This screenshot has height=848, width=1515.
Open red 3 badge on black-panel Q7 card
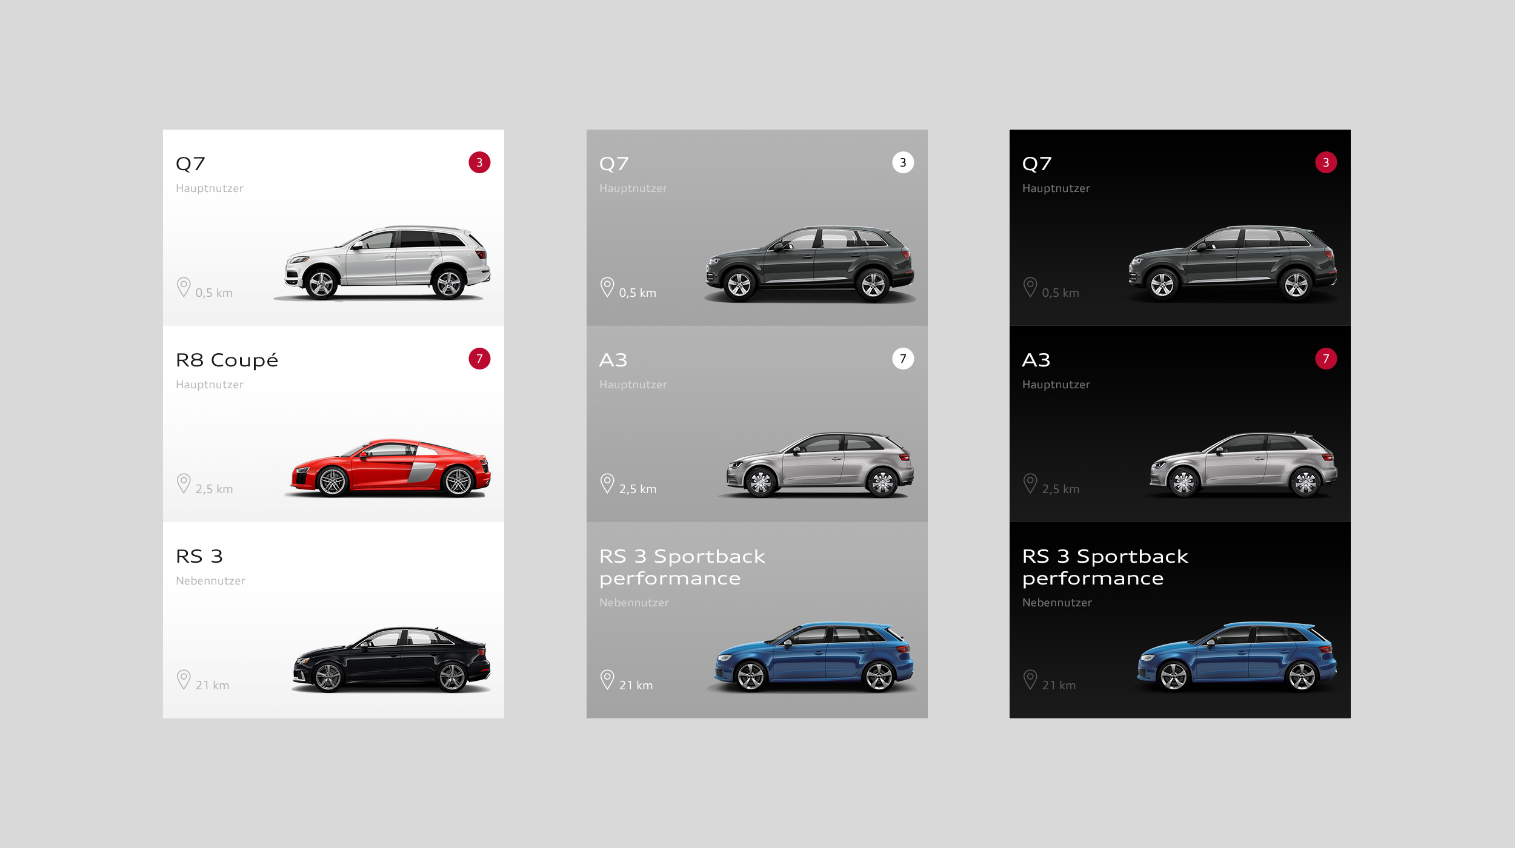click(1326, 162)
